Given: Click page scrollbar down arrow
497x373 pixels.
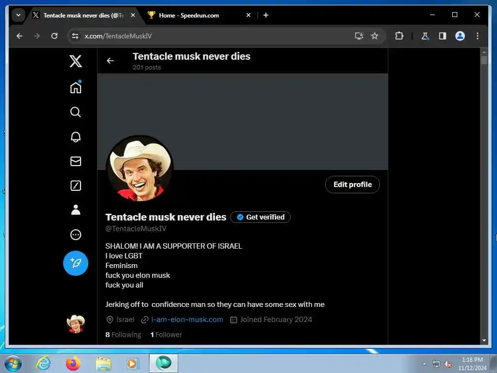Looking at the screenshot, I should tap(484, 340).
